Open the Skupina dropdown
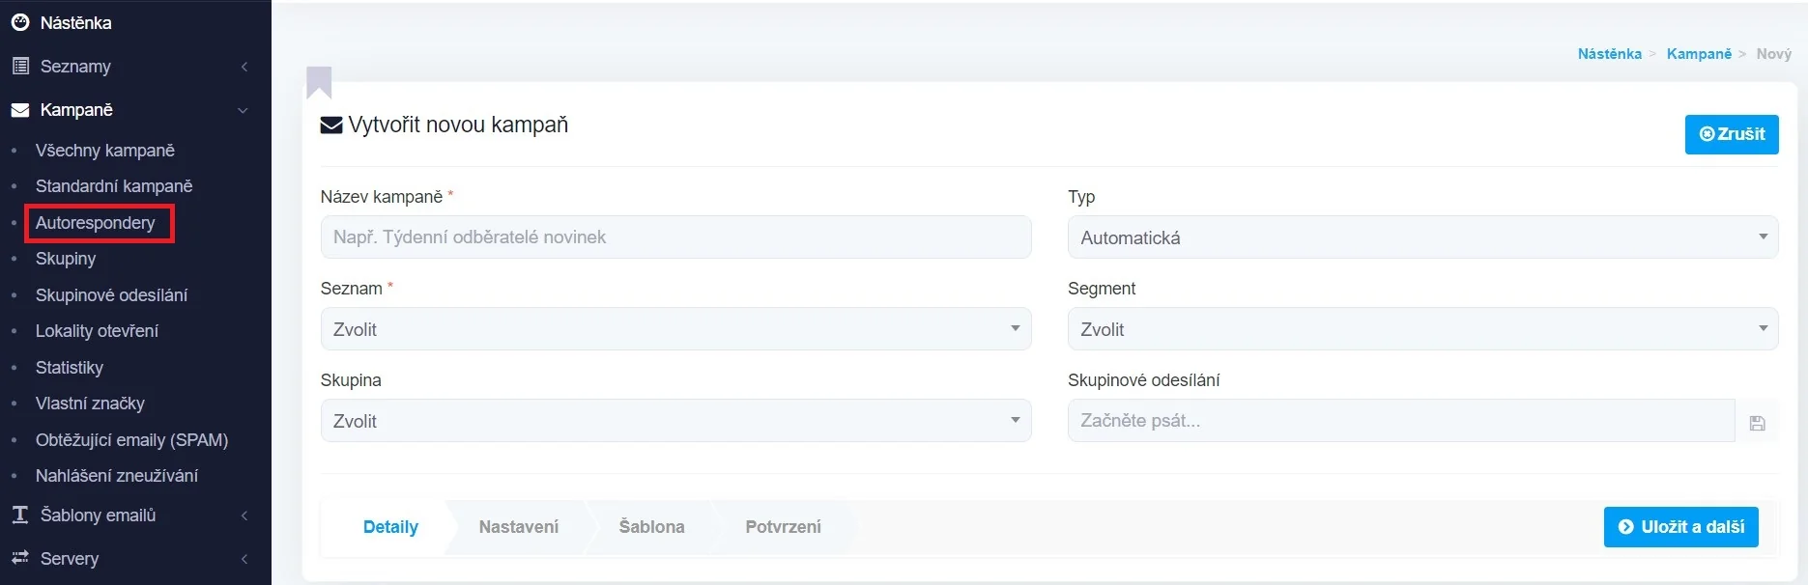The width and height of the screenshot is (1808, 585). point(675,421)
